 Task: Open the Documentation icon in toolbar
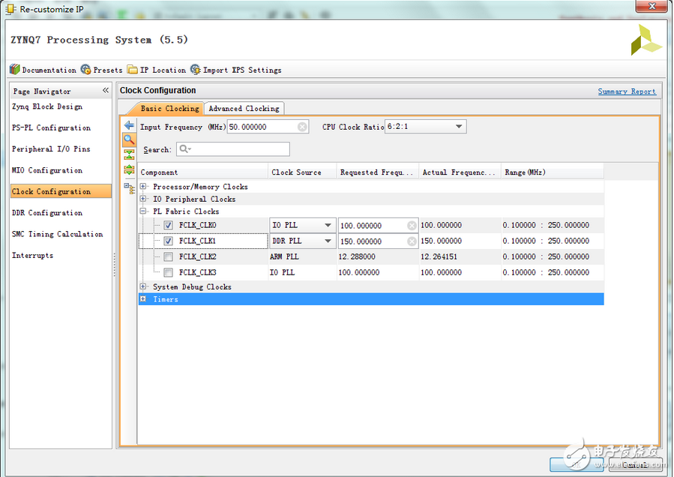pyautogui.click(x=15, y=70)
